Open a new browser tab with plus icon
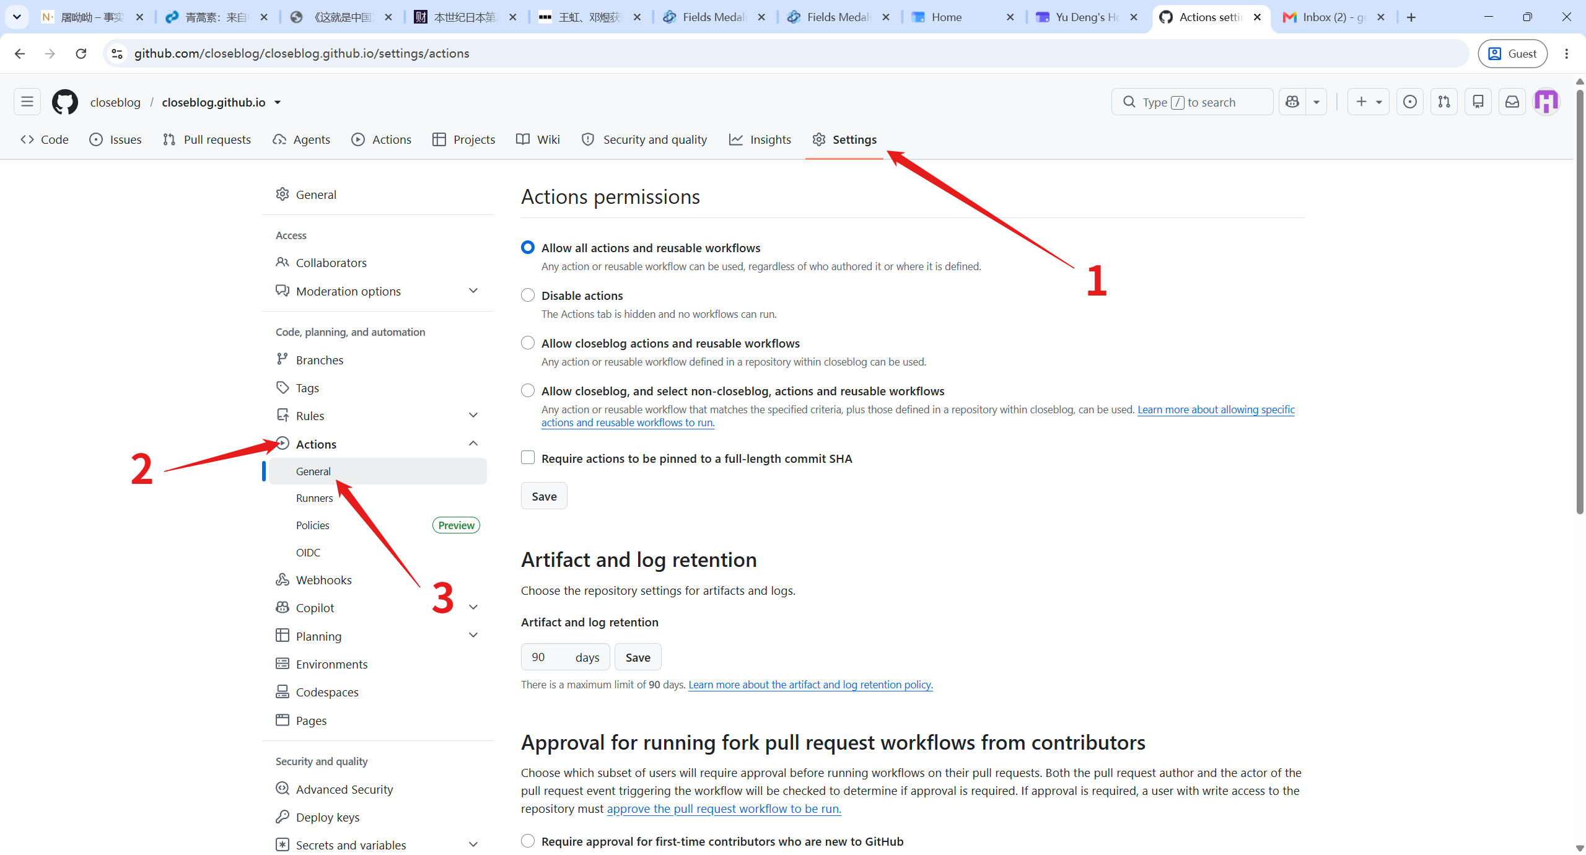 point(1411,17)
